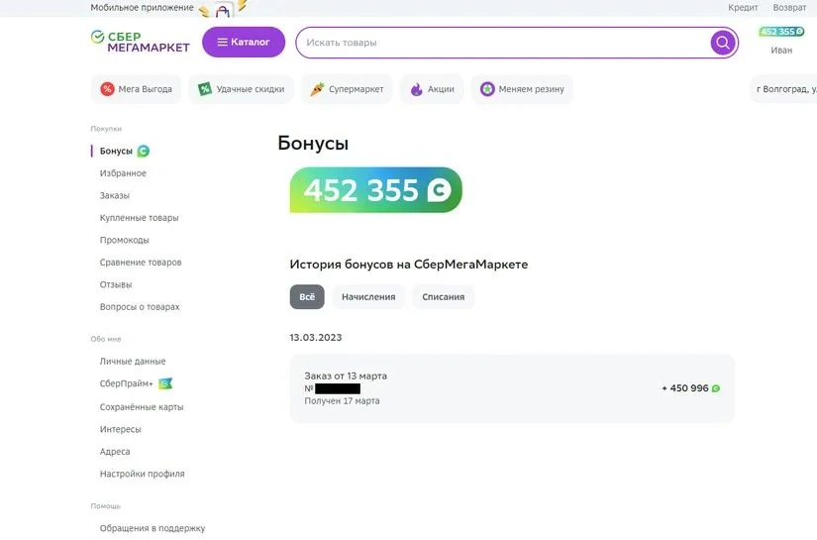Open the Удачные скидки chip
The height and width of the screenshot is (540, 817).
[x=242, y=89]
